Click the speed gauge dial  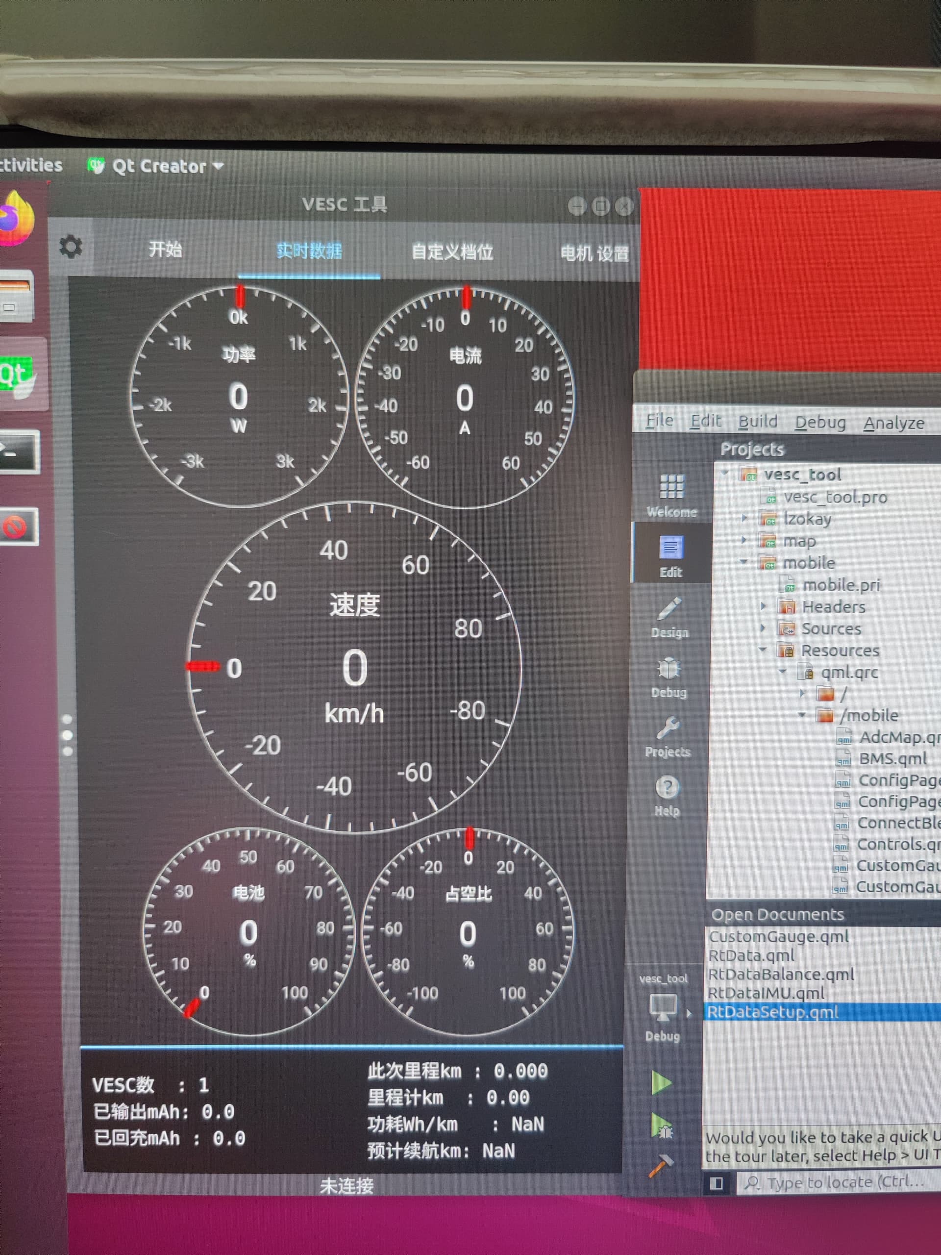click(x=354, y=667)
